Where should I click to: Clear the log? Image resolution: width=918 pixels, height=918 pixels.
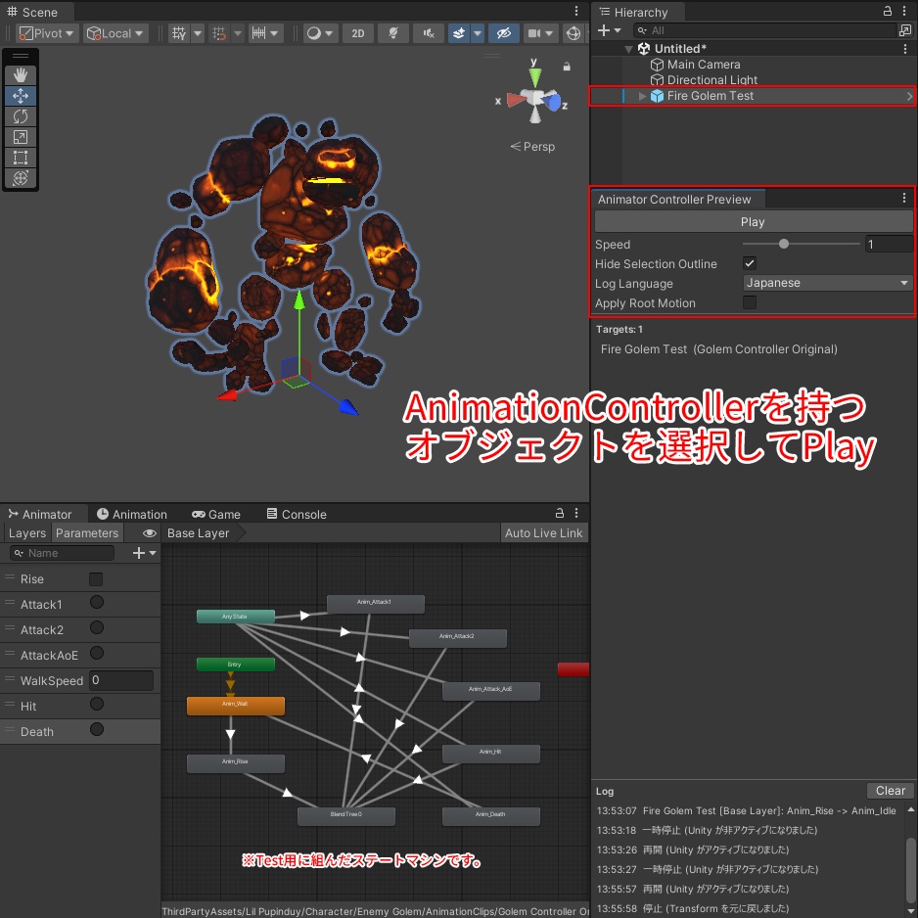click(890, 791)
